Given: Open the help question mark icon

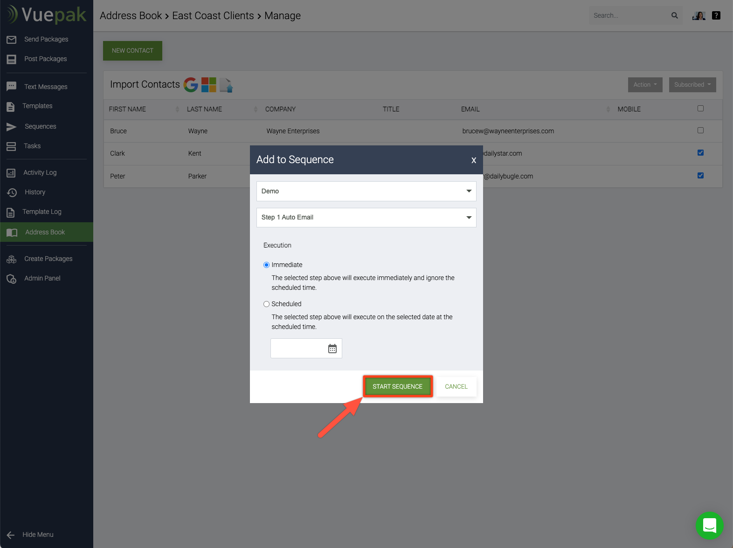Looking at the screenshot, I should 716,15.
